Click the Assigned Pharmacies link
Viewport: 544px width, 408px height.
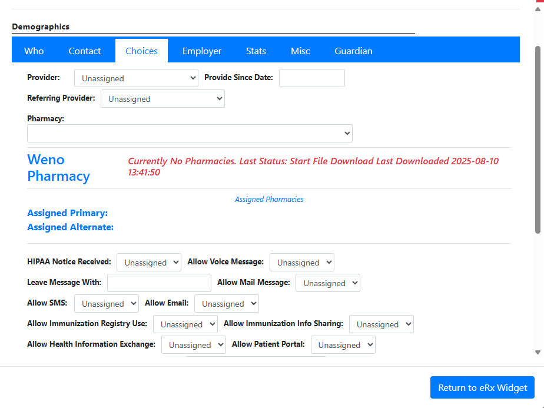pos(269,200)
